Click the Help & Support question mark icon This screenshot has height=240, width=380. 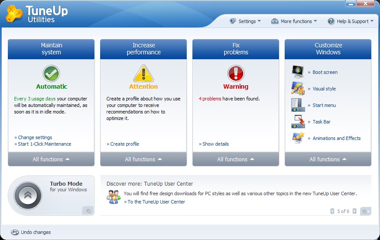(x=331, y=21)
